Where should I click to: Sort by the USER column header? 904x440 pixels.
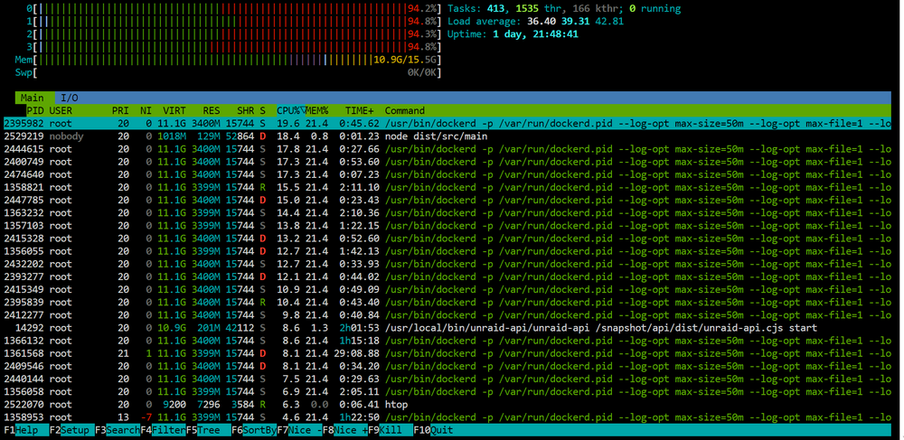pos(61,110)
